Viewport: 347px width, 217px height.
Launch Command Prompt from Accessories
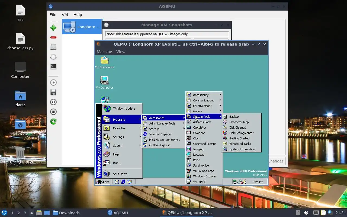click(204, 144)
